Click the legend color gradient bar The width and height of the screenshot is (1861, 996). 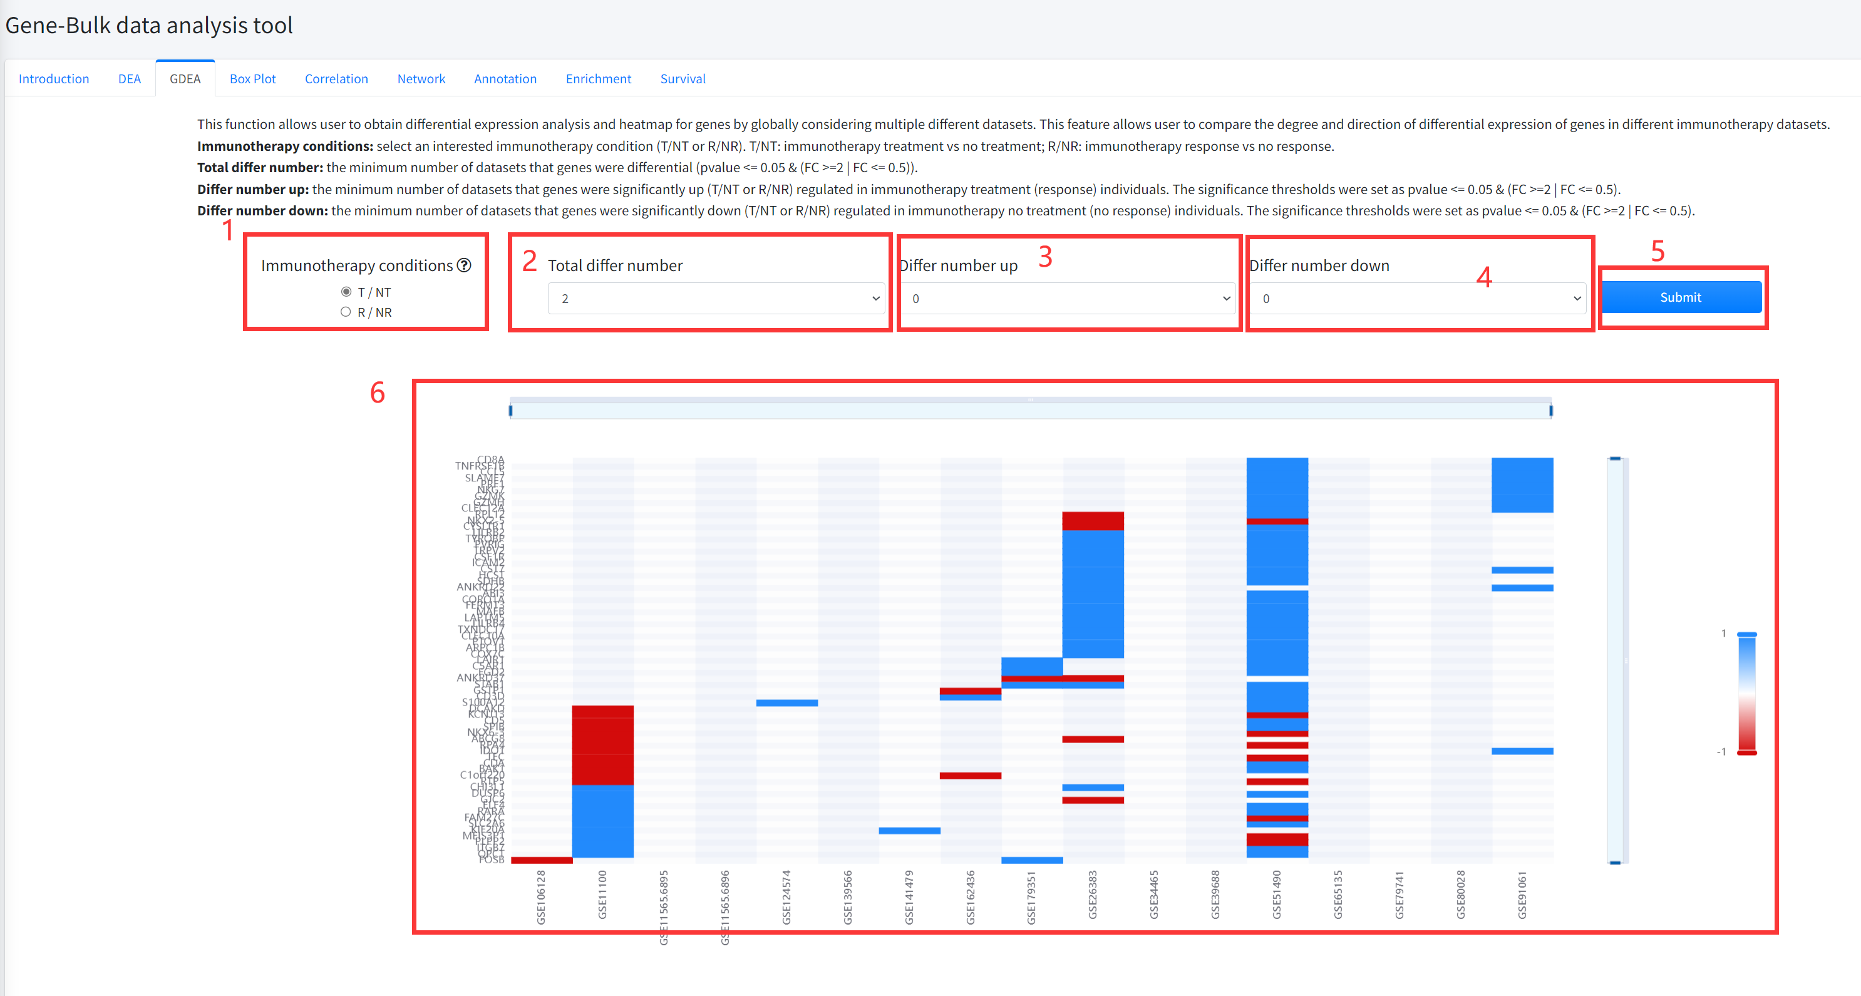1746,694
